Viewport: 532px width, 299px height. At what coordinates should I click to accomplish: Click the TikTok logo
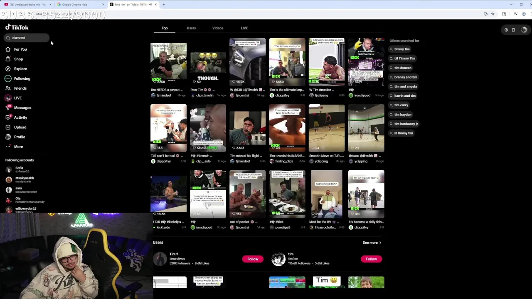[x=17, y=27]
